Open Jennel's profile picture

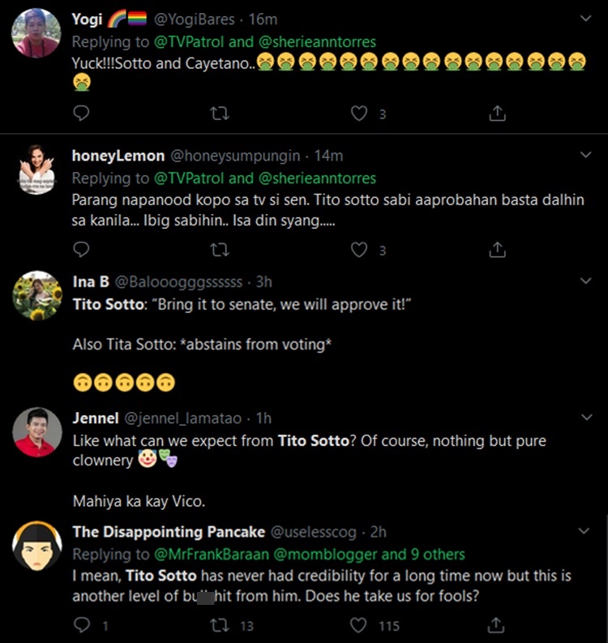coord(37,432)
